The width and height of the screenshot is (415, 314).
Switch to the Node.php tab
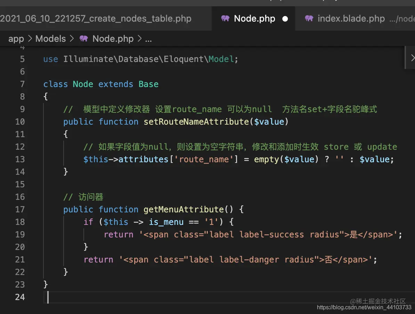click(254, 18)
